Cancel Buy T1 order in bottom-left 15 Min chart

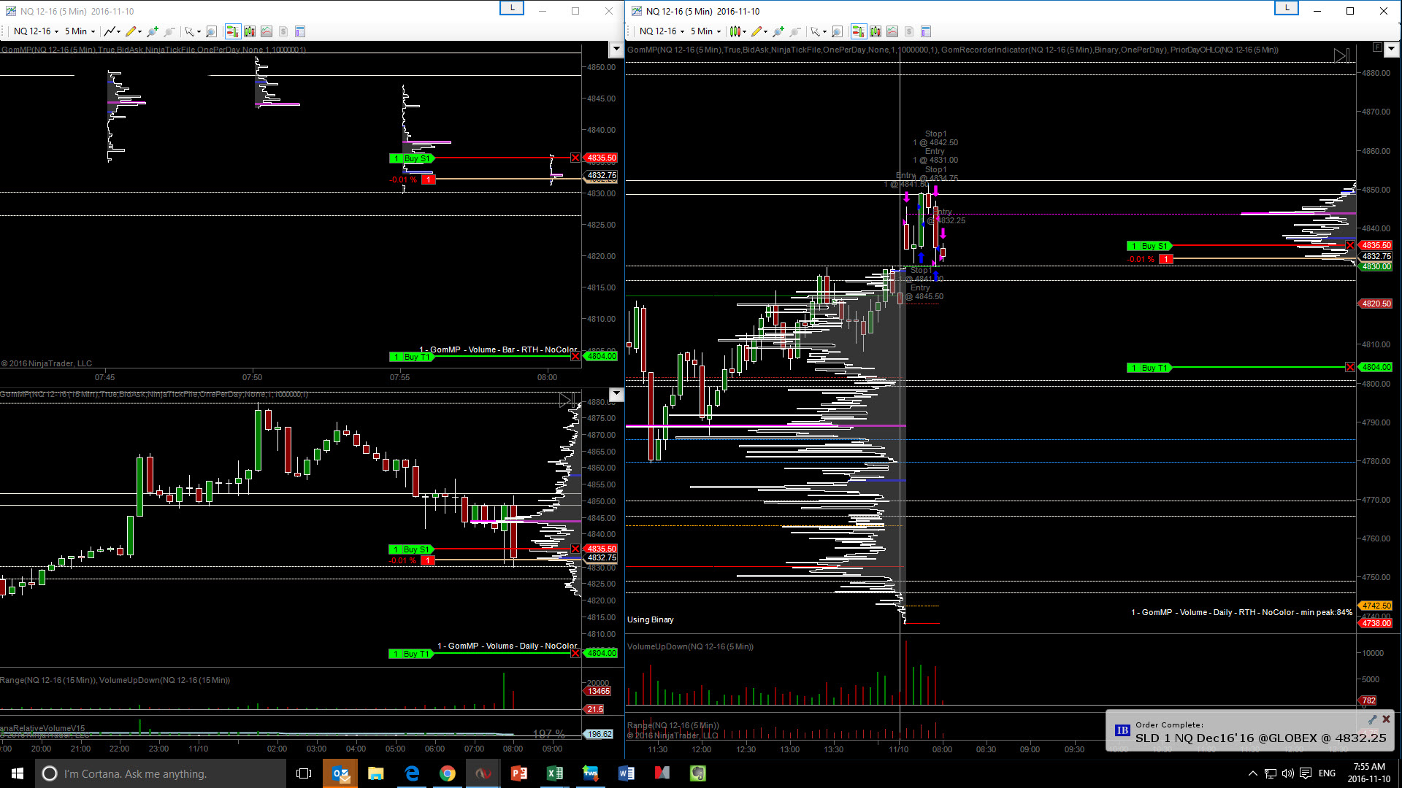pyautogui.click(x=575, y=653)
